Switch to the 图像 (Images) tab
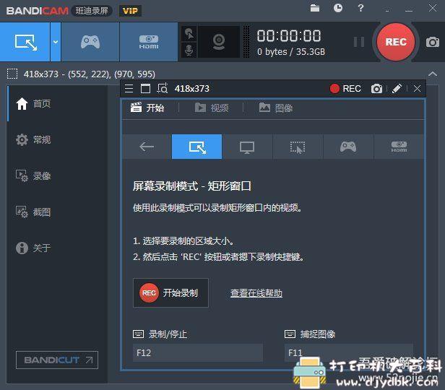 [276, 108]
